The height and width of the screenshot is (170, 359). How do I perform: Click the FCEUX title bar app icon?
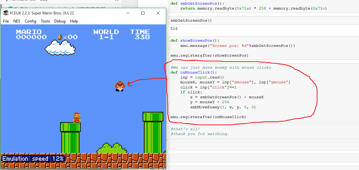point(6,13)
